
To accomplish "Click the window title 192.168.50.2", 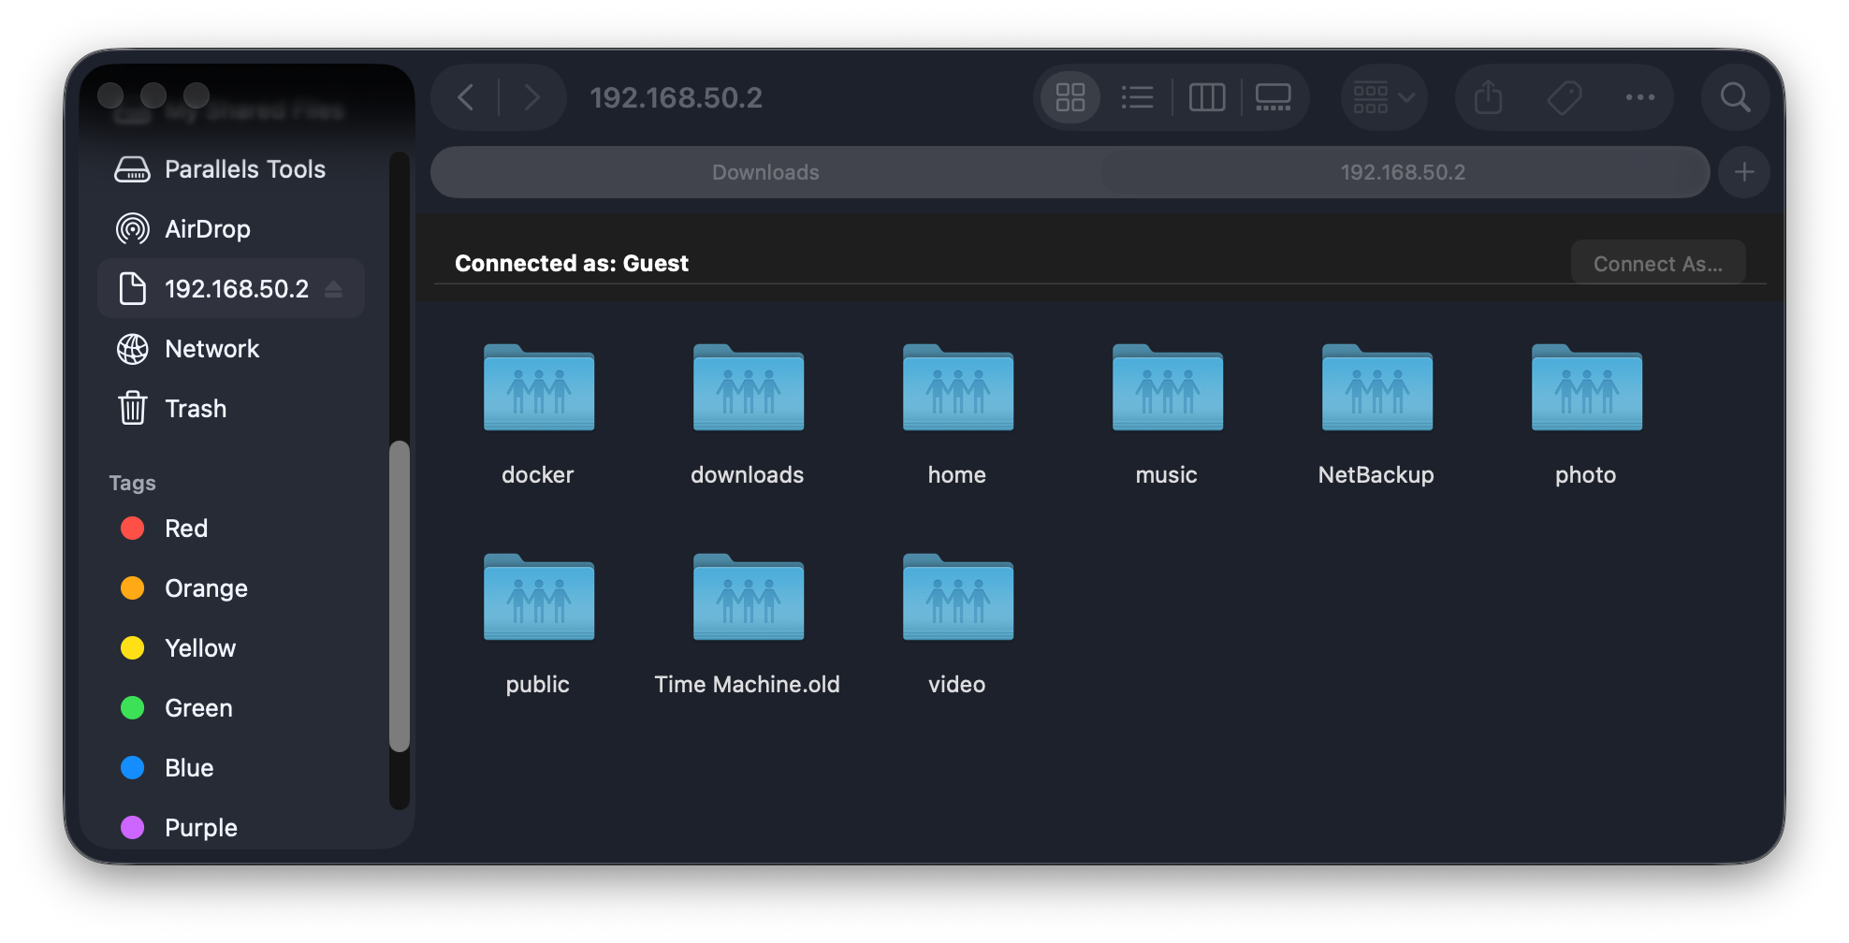I will point(677,97).
